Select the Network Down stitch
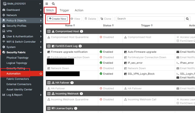The height and width of the screenshot is (113, 195). pyautogui.click(x=60, y=68)
